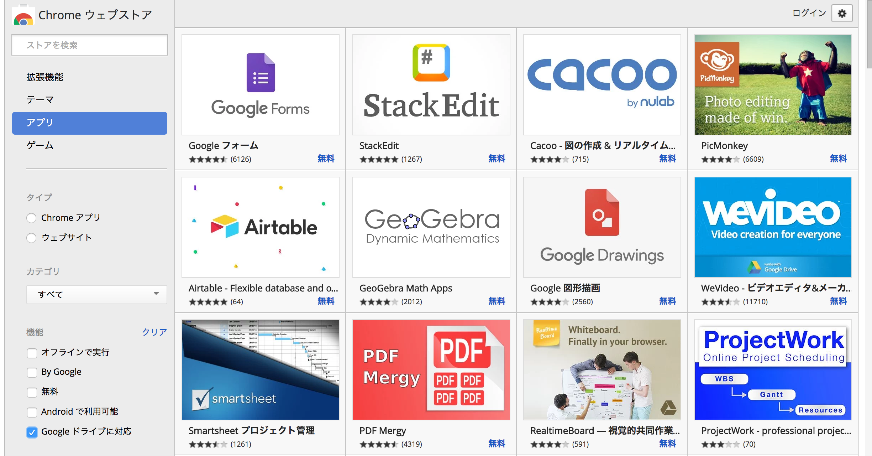Click the Chrome Web Store logo icon
872x456 pixels.
click(23, 15)
